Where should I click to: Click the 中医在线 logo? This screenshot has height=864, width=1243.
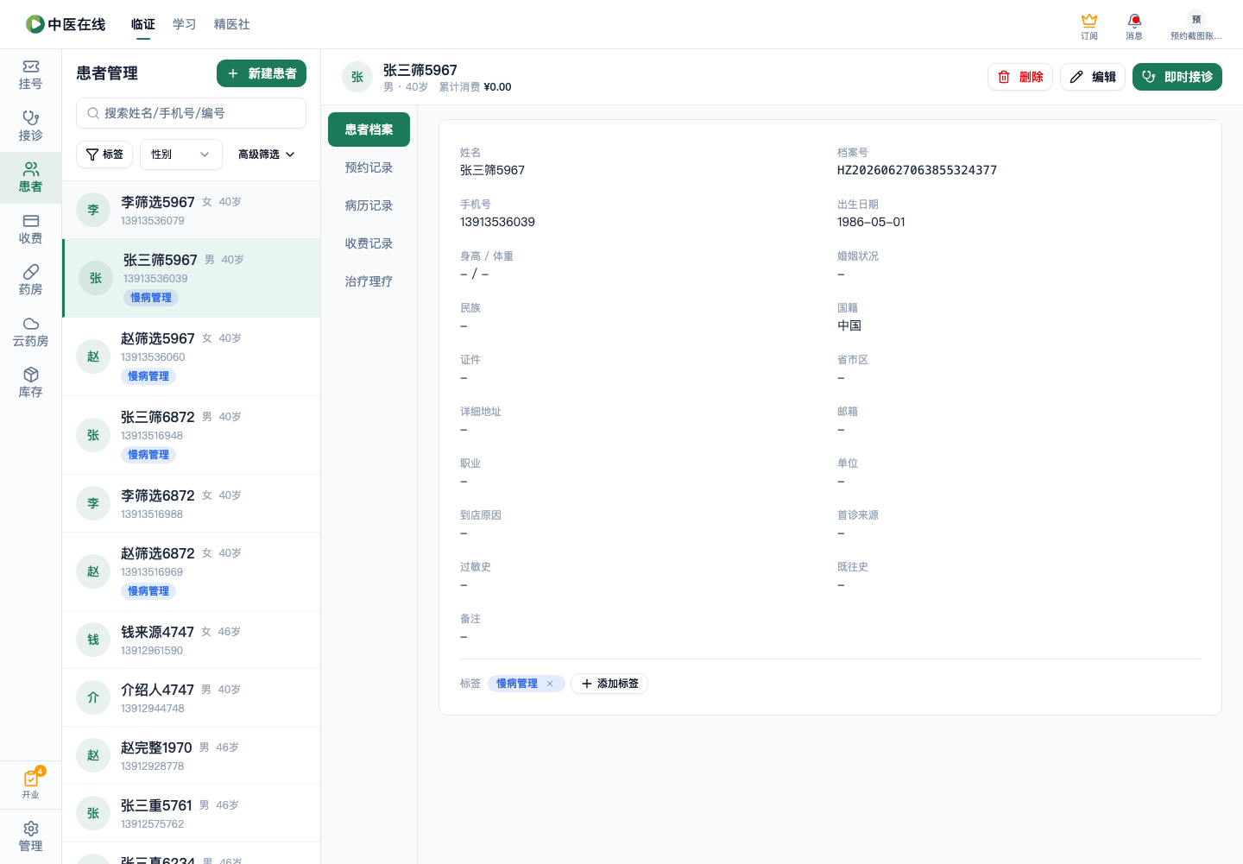pos(66,24)
